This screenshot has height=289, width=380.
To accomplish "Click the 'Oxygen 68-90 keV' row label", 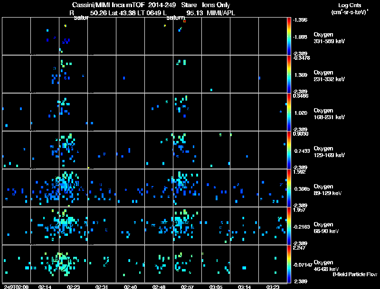I will point(326,228).
